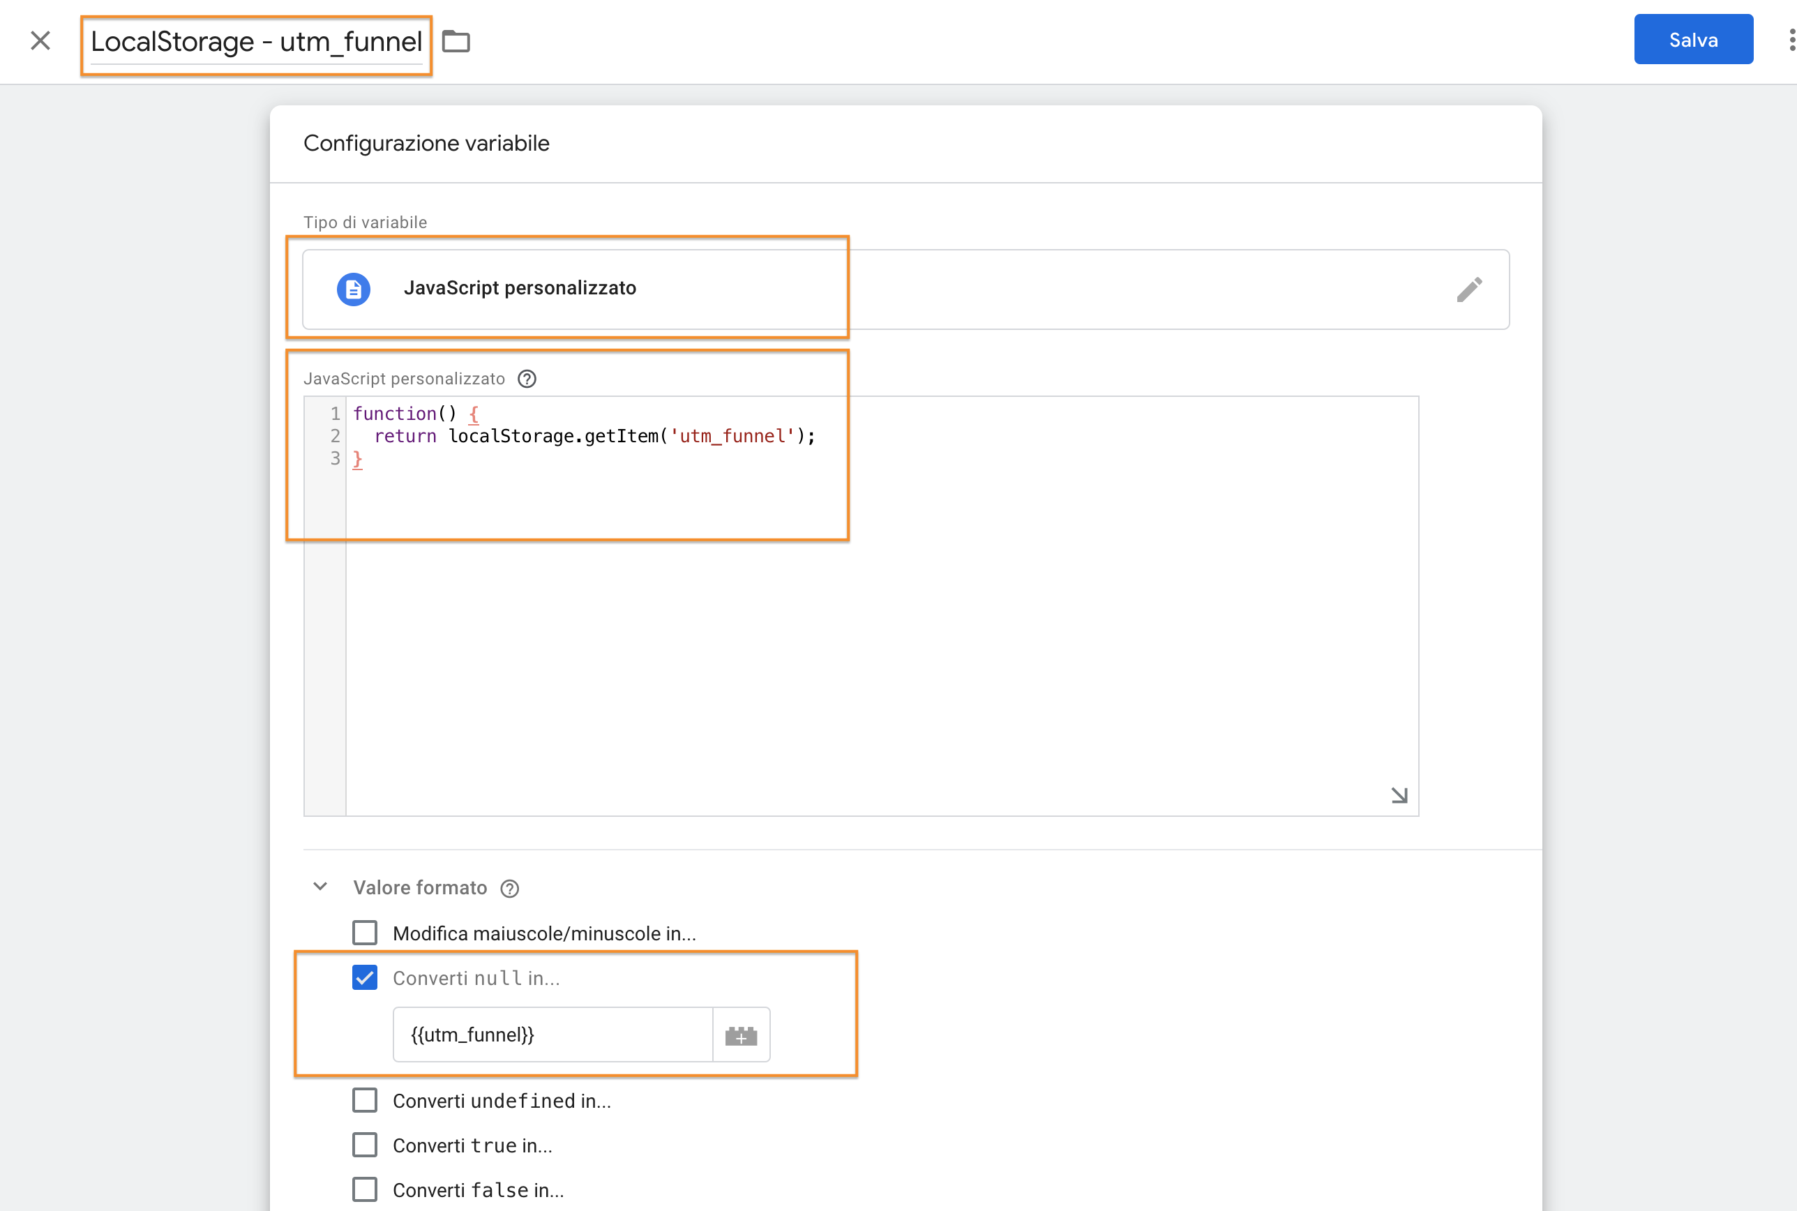Click the closing brace on code line 3
Screen dimensions: 1797x1211
[358, 459]
